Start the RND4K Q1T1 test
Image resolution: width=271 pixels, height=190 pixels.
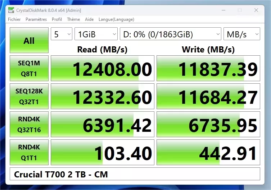pos(29,152)
